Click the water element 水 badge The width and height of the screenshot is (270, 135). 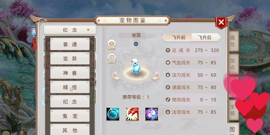point(136,44)
